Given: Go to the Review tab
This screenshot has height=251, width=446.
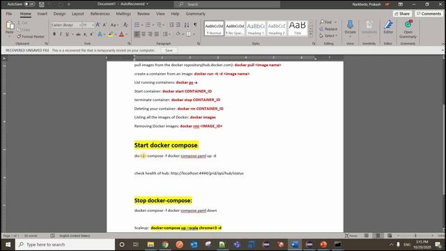Looking at the screenshot, I should [x=144, y=14].
